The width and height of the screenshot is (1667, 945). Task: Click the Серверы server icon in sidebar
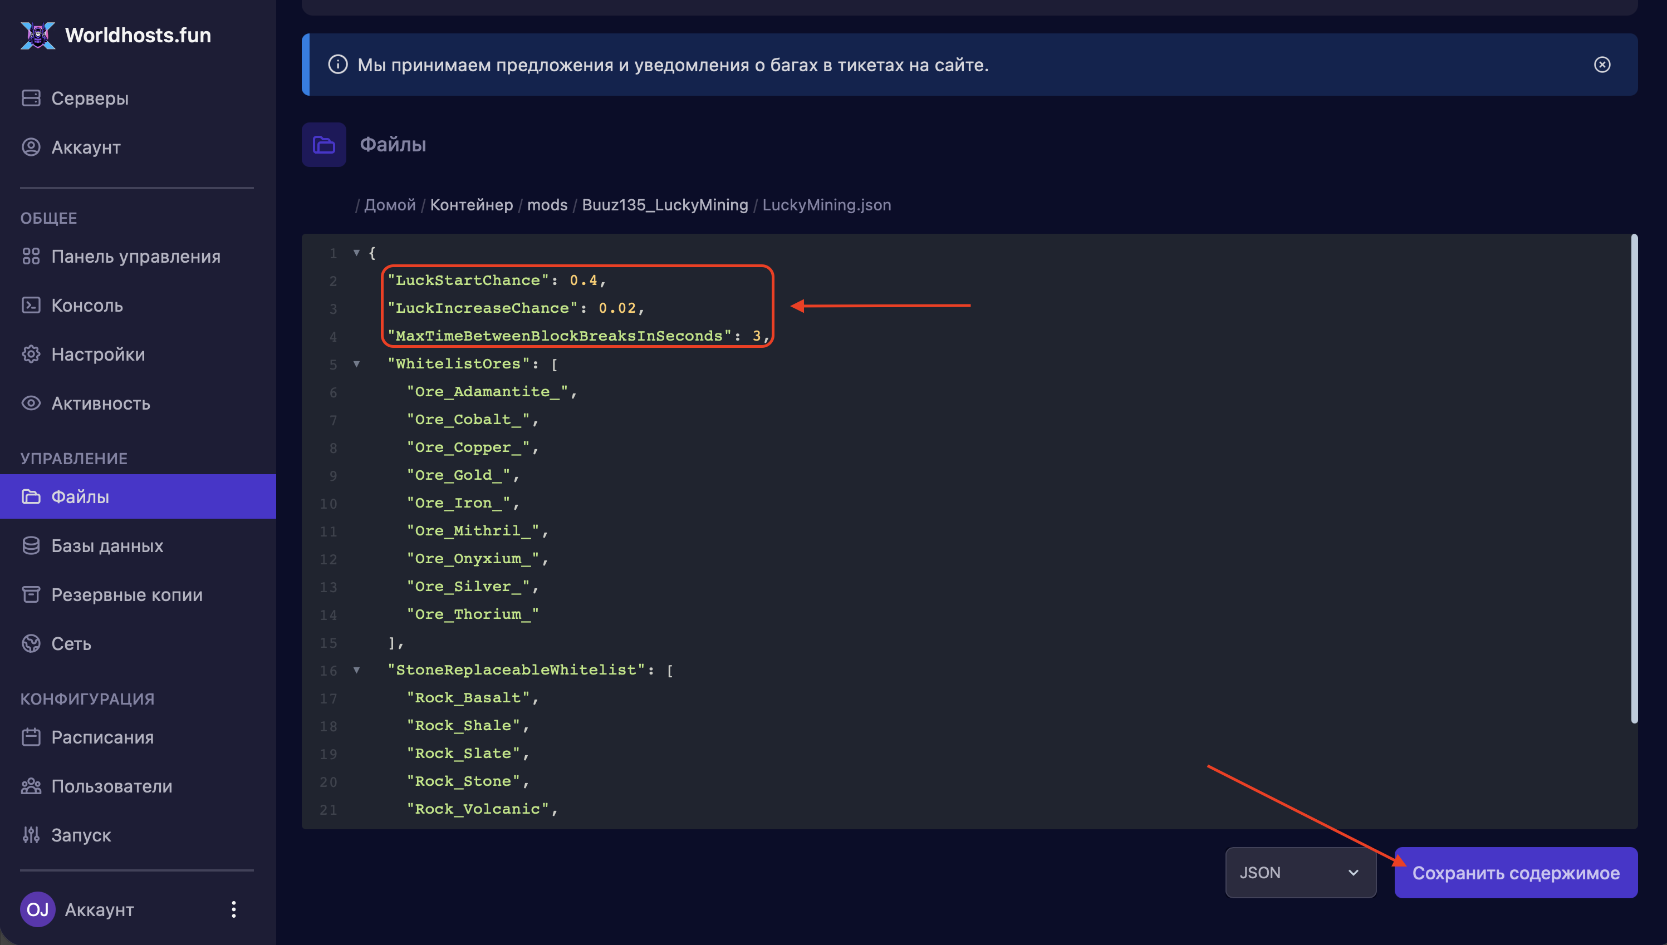click(x=31, y=98)
